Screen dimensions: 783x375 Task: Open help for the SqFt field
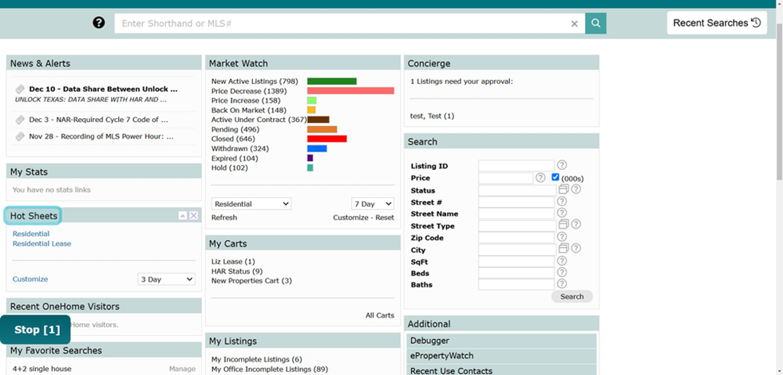tap(562, 261)
